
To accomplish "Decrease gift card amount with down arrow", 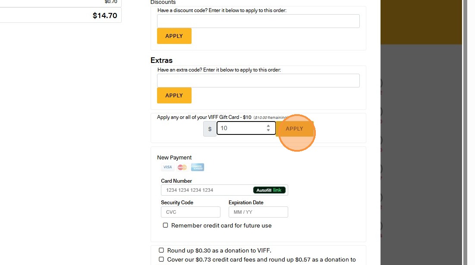I will pyautogui.click(x=268, y=130).
